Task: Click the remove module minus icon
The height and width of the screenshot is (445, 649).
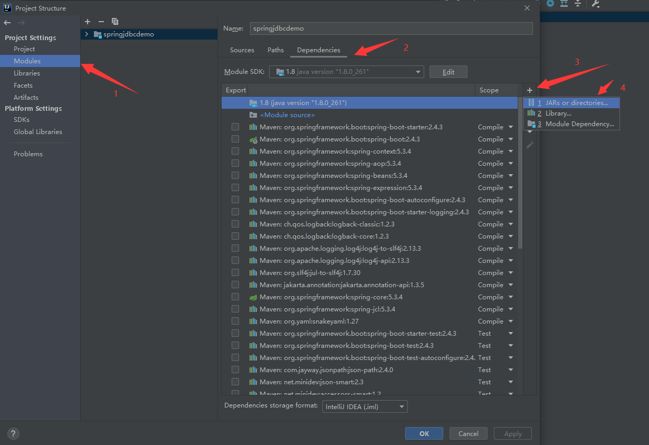Action: click(101, 22)
